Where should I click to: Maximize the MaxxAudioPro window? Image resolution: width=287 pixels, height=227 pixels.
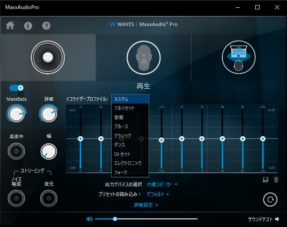click(x=257, y=7)
